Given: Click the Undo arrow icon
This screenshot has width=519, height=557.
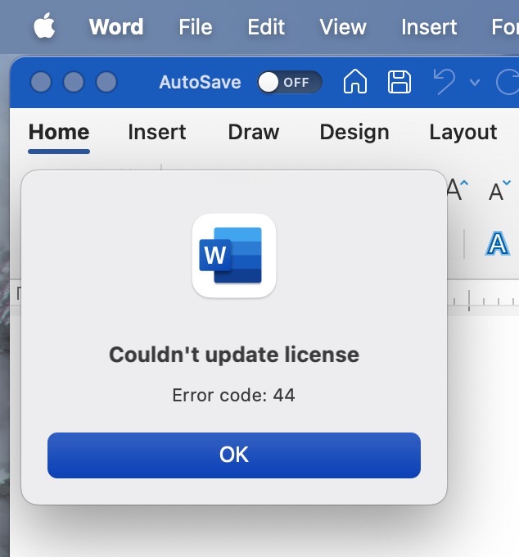Looking at the screenshot, I should [x=444, y=82].
